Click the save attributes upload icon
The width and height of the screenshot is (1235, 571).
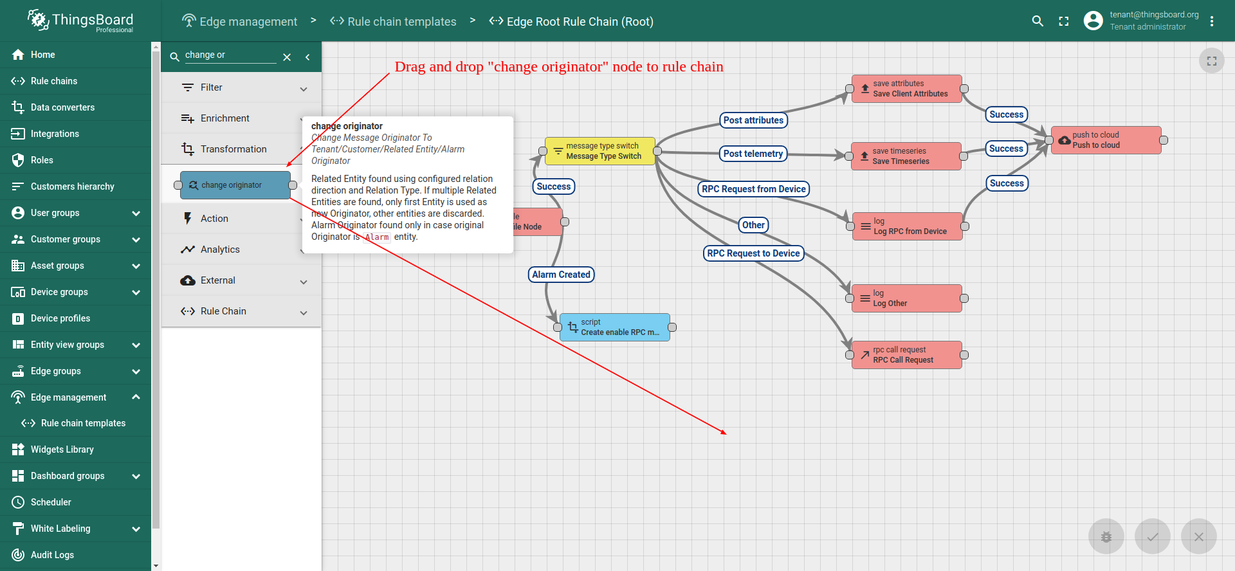[865, 89]
